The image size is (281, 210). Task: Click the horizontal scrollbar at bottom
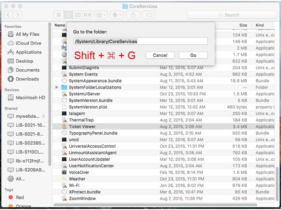pos(155,205)
